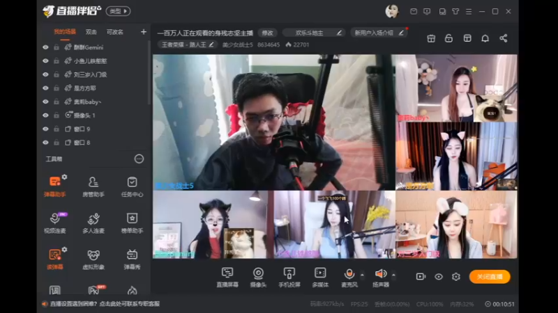558x313 pixels.
Task: Open the mode selector pill beside logo
Action: pyautogui.click(x=118, y=11)
